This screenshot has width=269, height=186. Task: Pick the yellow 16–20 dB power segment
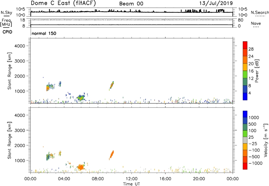point(245,67)
